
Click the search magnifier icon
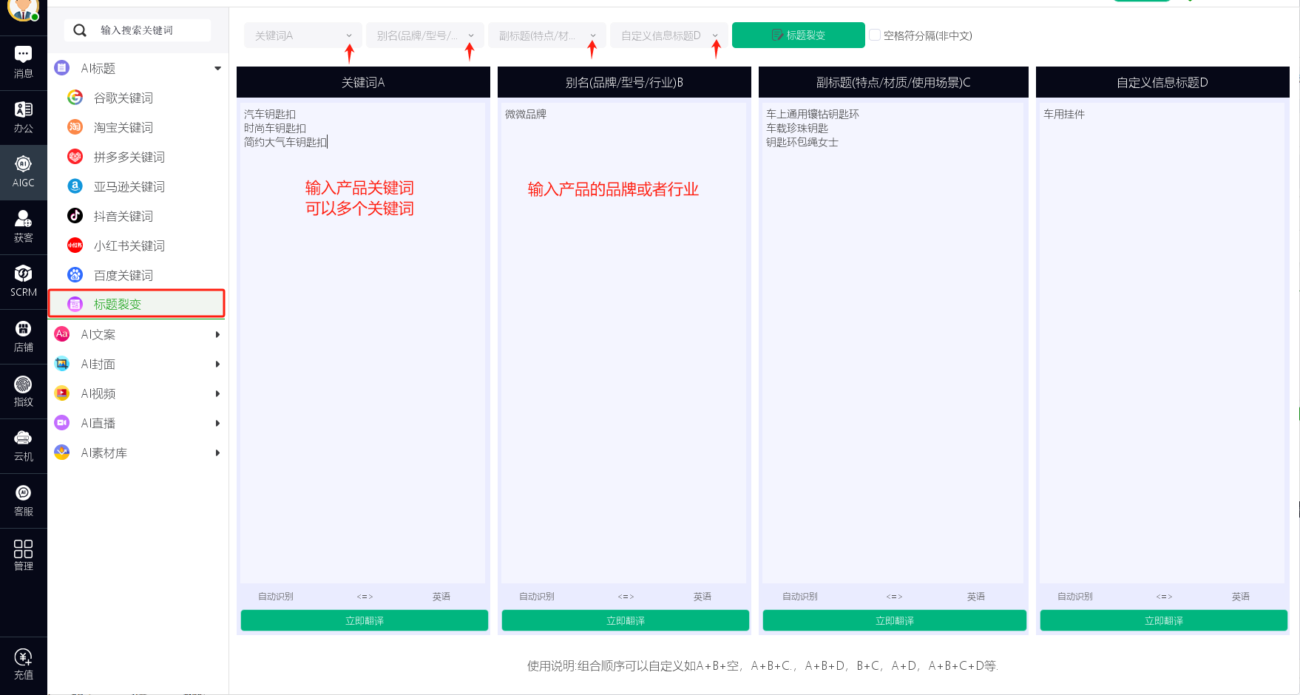[80, 30]
